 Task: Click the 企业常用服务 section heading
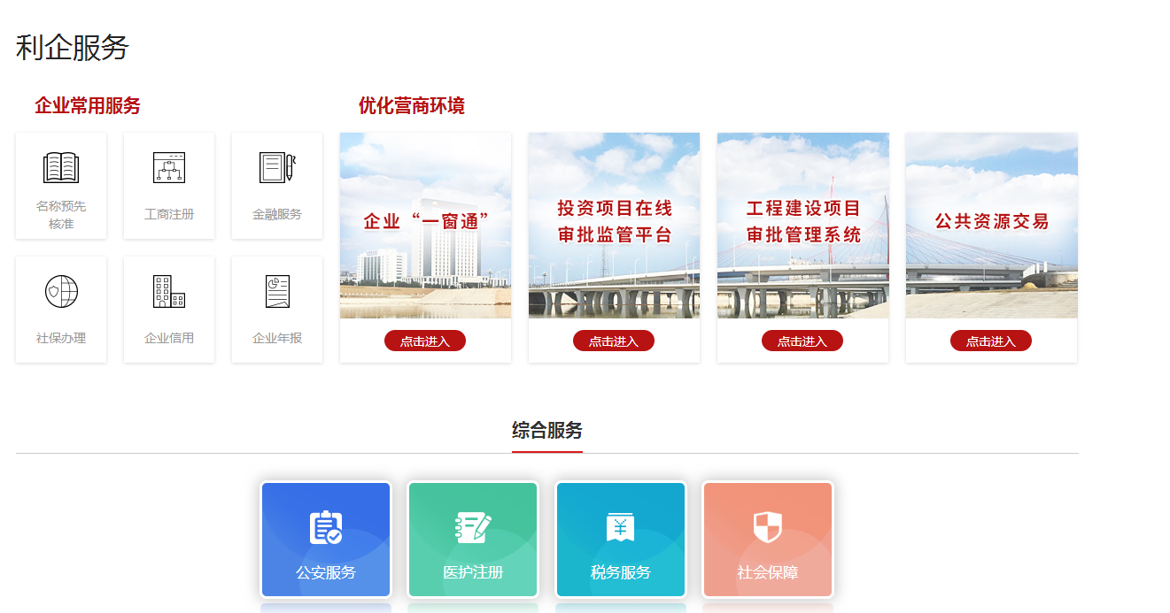(88, 106)
